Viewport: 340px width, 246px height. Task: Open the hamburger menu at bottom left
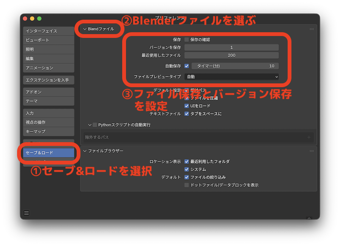(27, 213)
